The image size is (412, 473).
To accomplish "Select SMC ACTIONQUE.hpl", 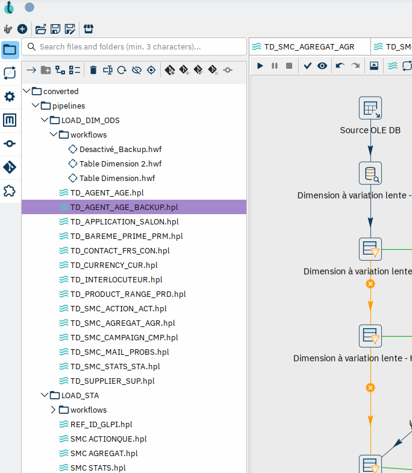I will click(108, 439).
